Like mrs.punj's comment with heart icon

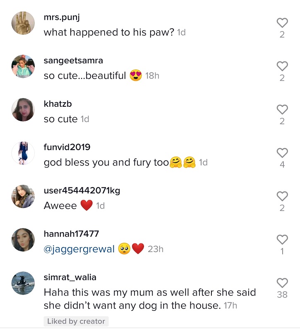282,23
